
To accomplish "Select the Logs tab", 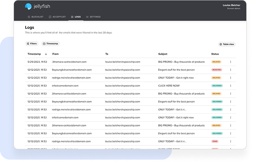I will point(76,17).
